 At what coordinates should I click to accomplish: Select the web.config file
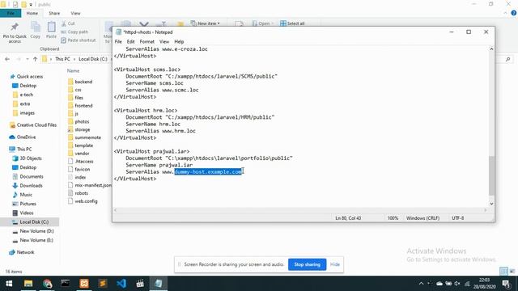(x=83, y=201)
